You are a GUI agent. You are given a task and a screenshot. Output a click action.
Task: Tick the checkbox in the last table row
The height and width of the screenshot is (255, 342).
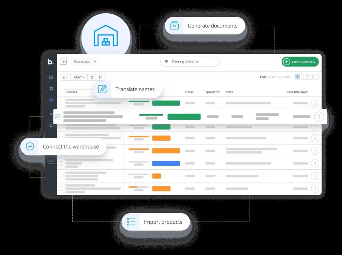(61, 188)
